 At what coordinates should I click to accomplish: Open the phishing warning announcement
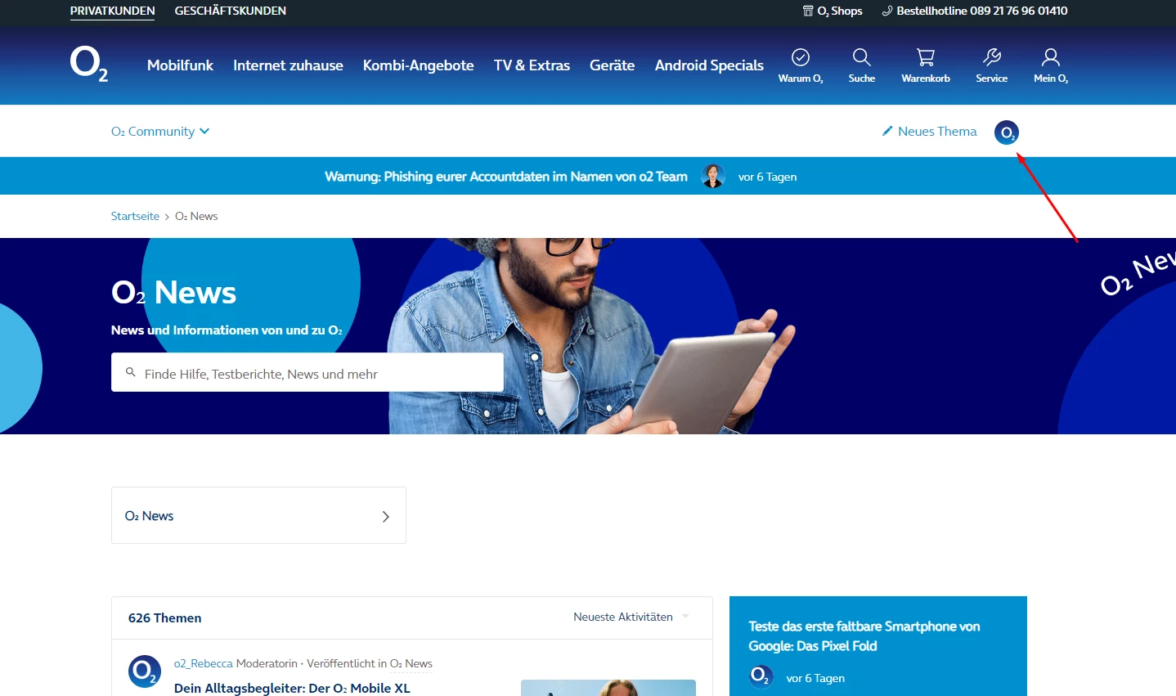pyautogui.click(x=506, y=176)
